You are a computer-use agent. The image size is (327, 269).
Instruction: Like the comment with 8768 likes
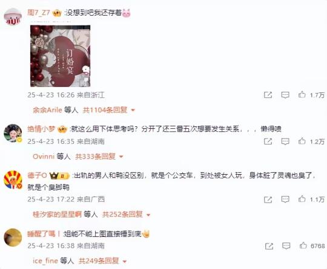coord(303,245)
